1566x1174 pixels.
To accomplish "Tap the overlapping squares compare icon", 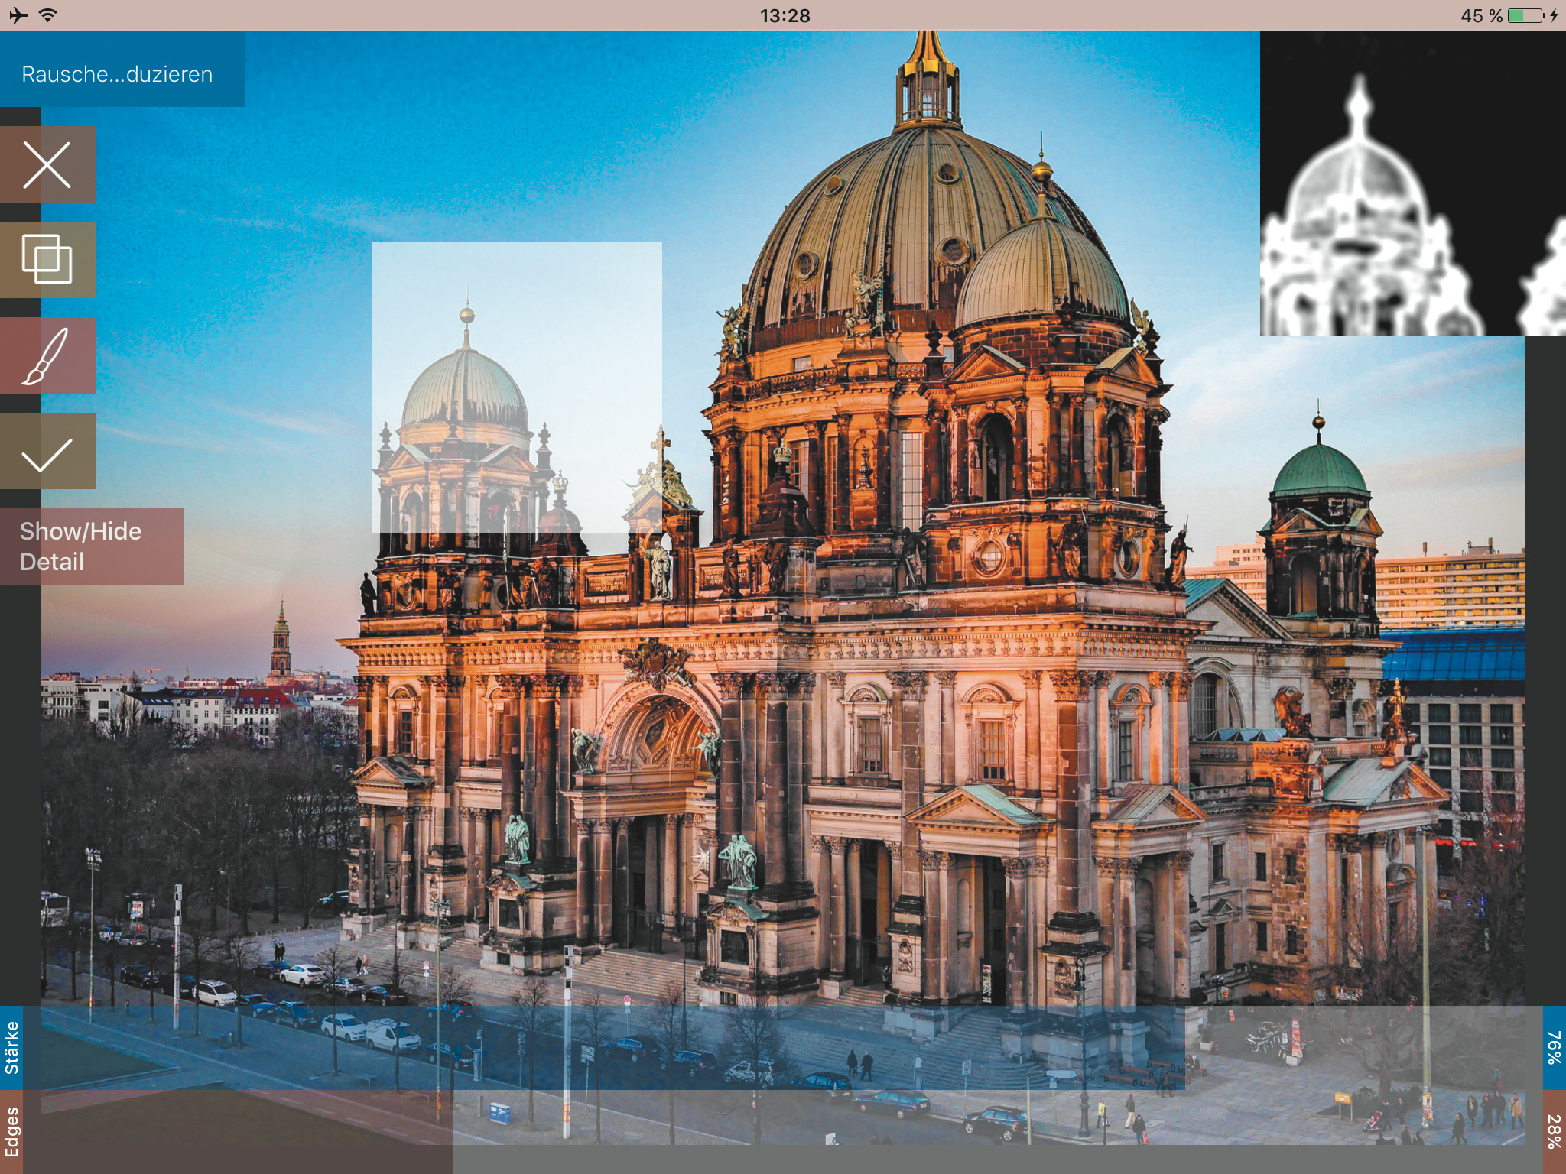I will 47,260.
